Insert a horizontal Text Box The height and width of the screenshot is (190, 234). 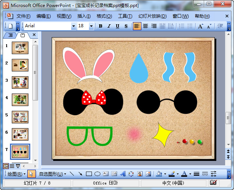tap(106, 174)
